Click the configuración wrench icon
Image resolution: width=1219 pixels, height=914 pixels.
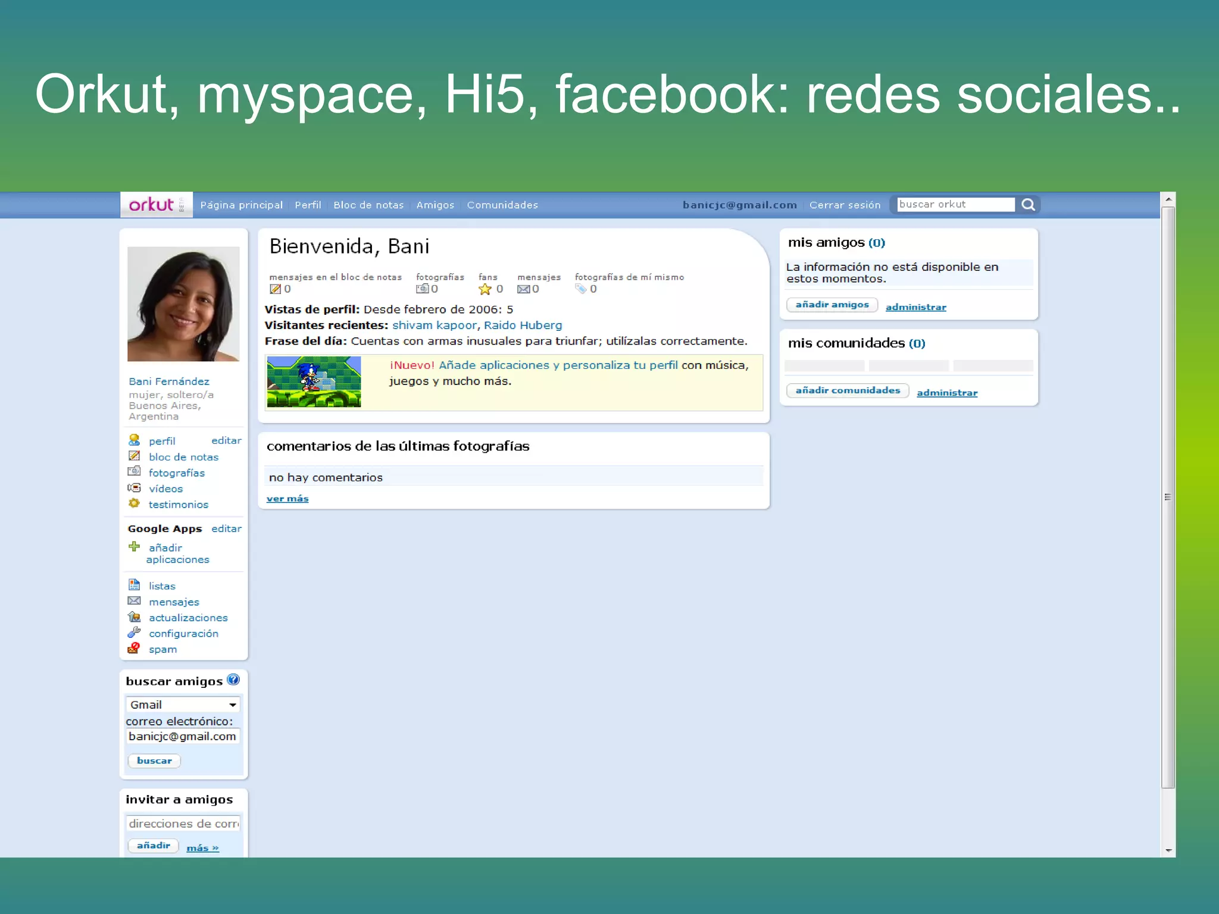pos(135,633)
